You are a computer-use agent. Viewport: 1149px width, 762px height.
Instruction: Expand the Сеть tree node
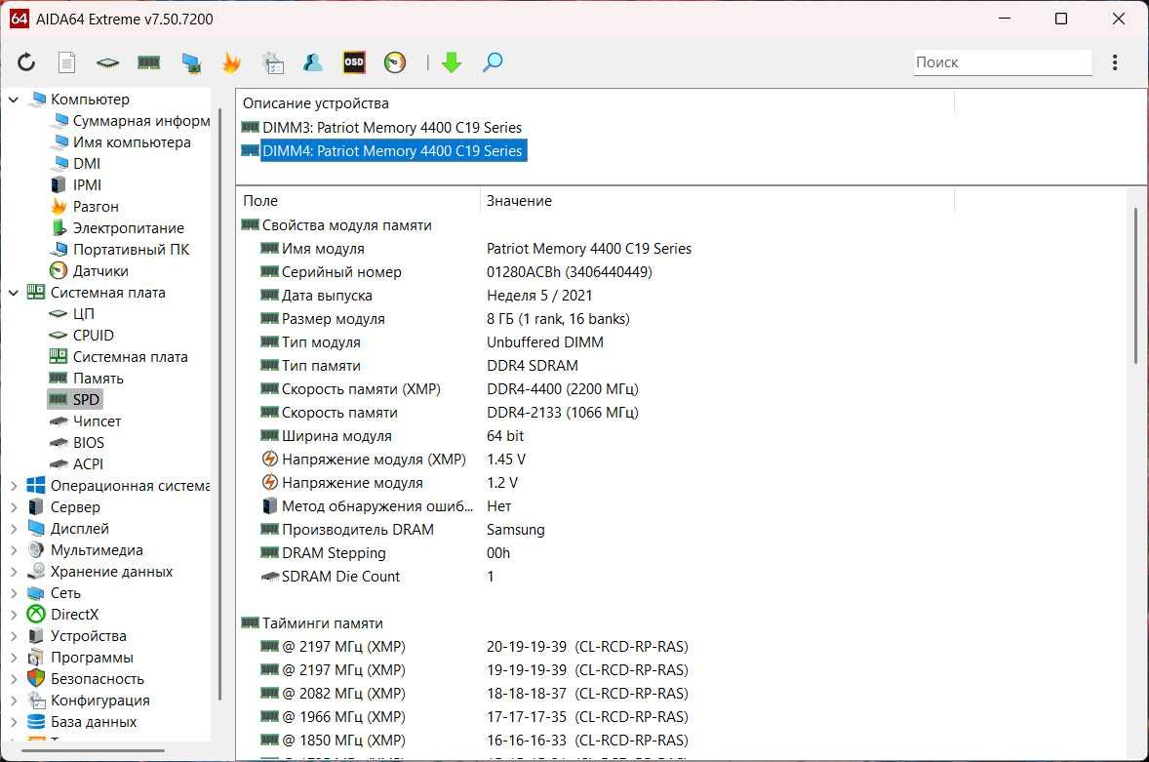click(14, 593)
